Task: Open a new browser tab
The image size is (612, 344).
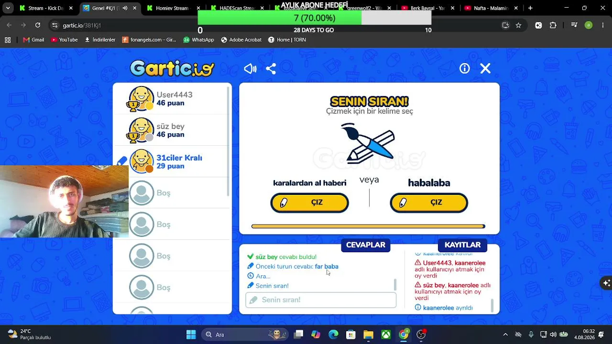Action: click(x=530, y=8)
